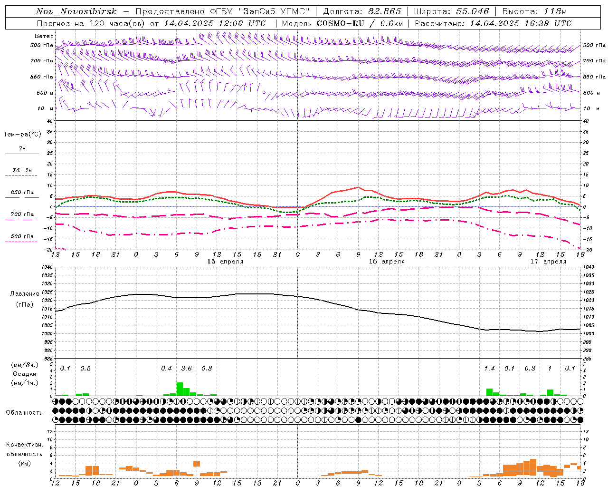Click '700 гПа' in the temperature legend

[22, 214]
